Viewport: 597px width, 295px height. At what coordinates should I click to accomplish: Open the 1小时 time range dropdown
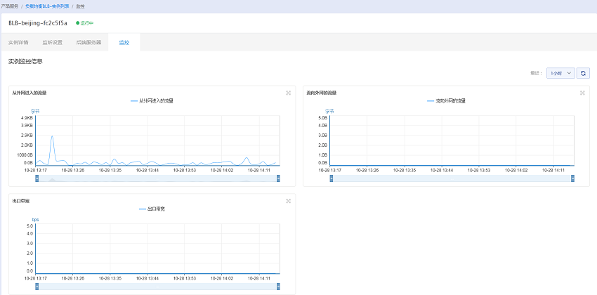click(x=560, y=73)
